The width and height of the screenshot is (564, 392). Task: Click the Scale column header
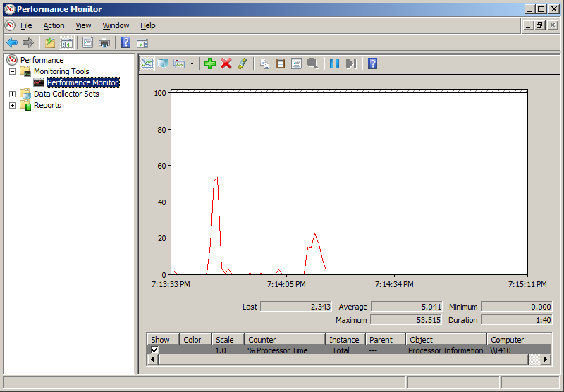(228, 340)
